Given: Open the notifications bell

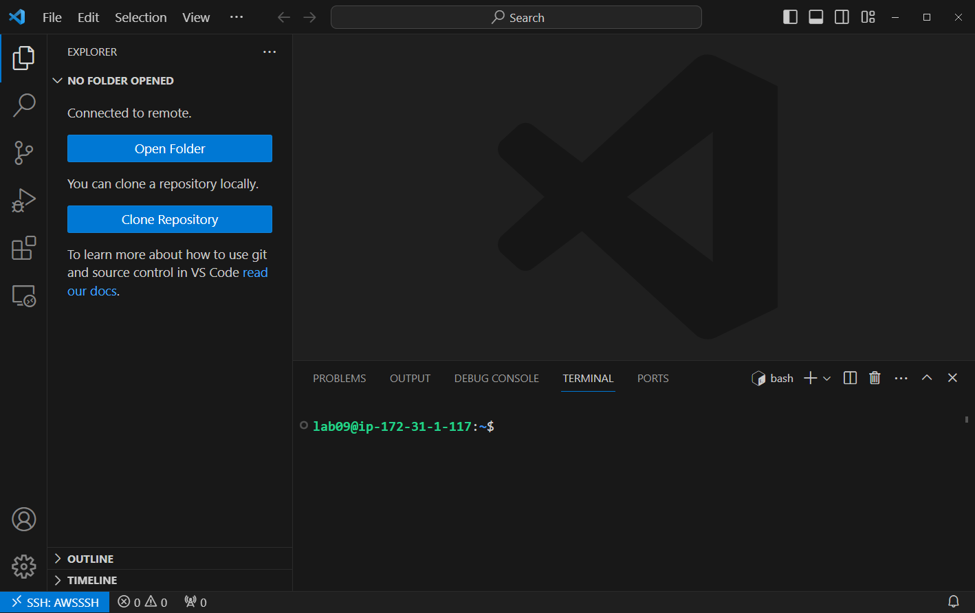Looking at the screenshot, I should pyautogui.click(x=954, y=602).
